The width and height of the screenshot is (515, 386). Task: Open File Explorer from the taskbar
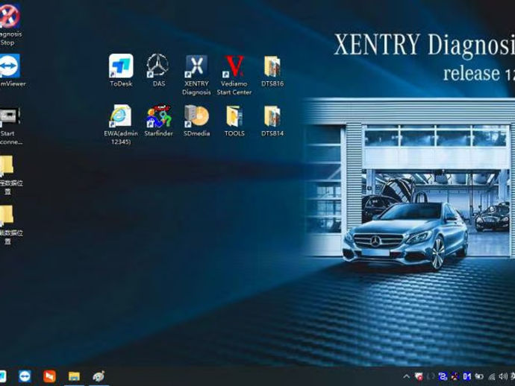(74, 376)
